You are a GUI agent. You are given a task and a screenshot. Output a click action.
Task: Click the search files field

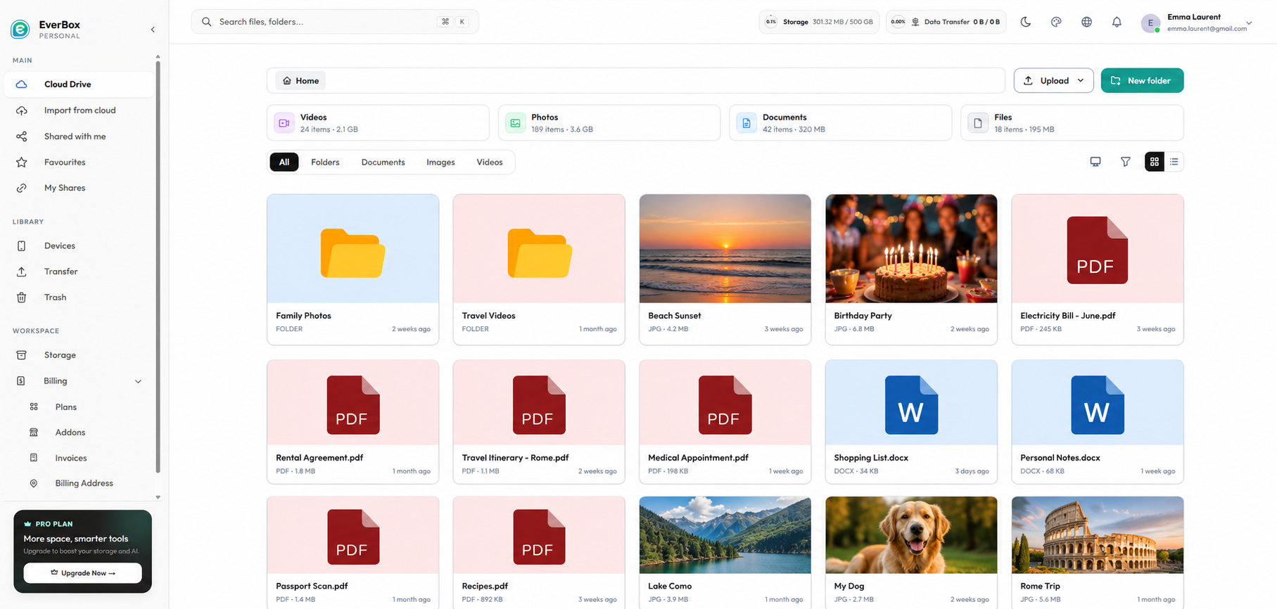335,22
